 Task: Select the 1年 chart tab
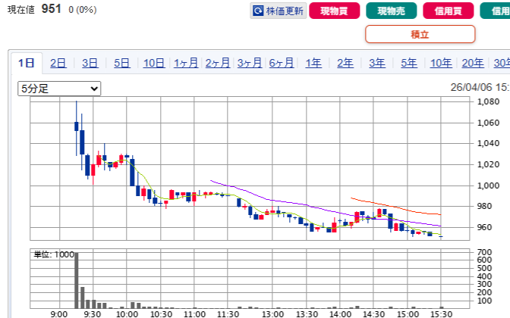pyautogui.click(x=313, y=63)
